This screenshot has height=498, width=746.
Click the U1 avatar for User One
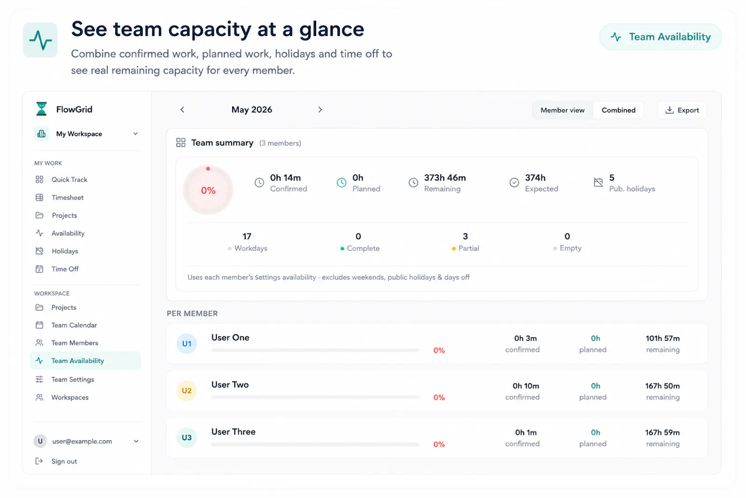[186, 344]
